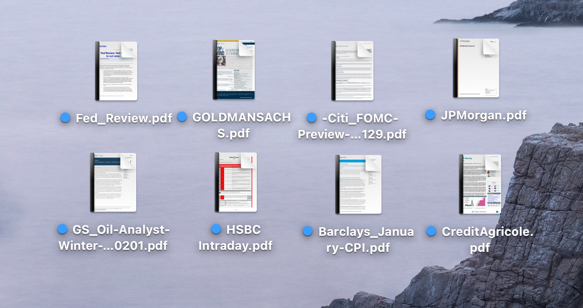Select the GS Oil Analyst PDF icon

[x=113, y=182]
